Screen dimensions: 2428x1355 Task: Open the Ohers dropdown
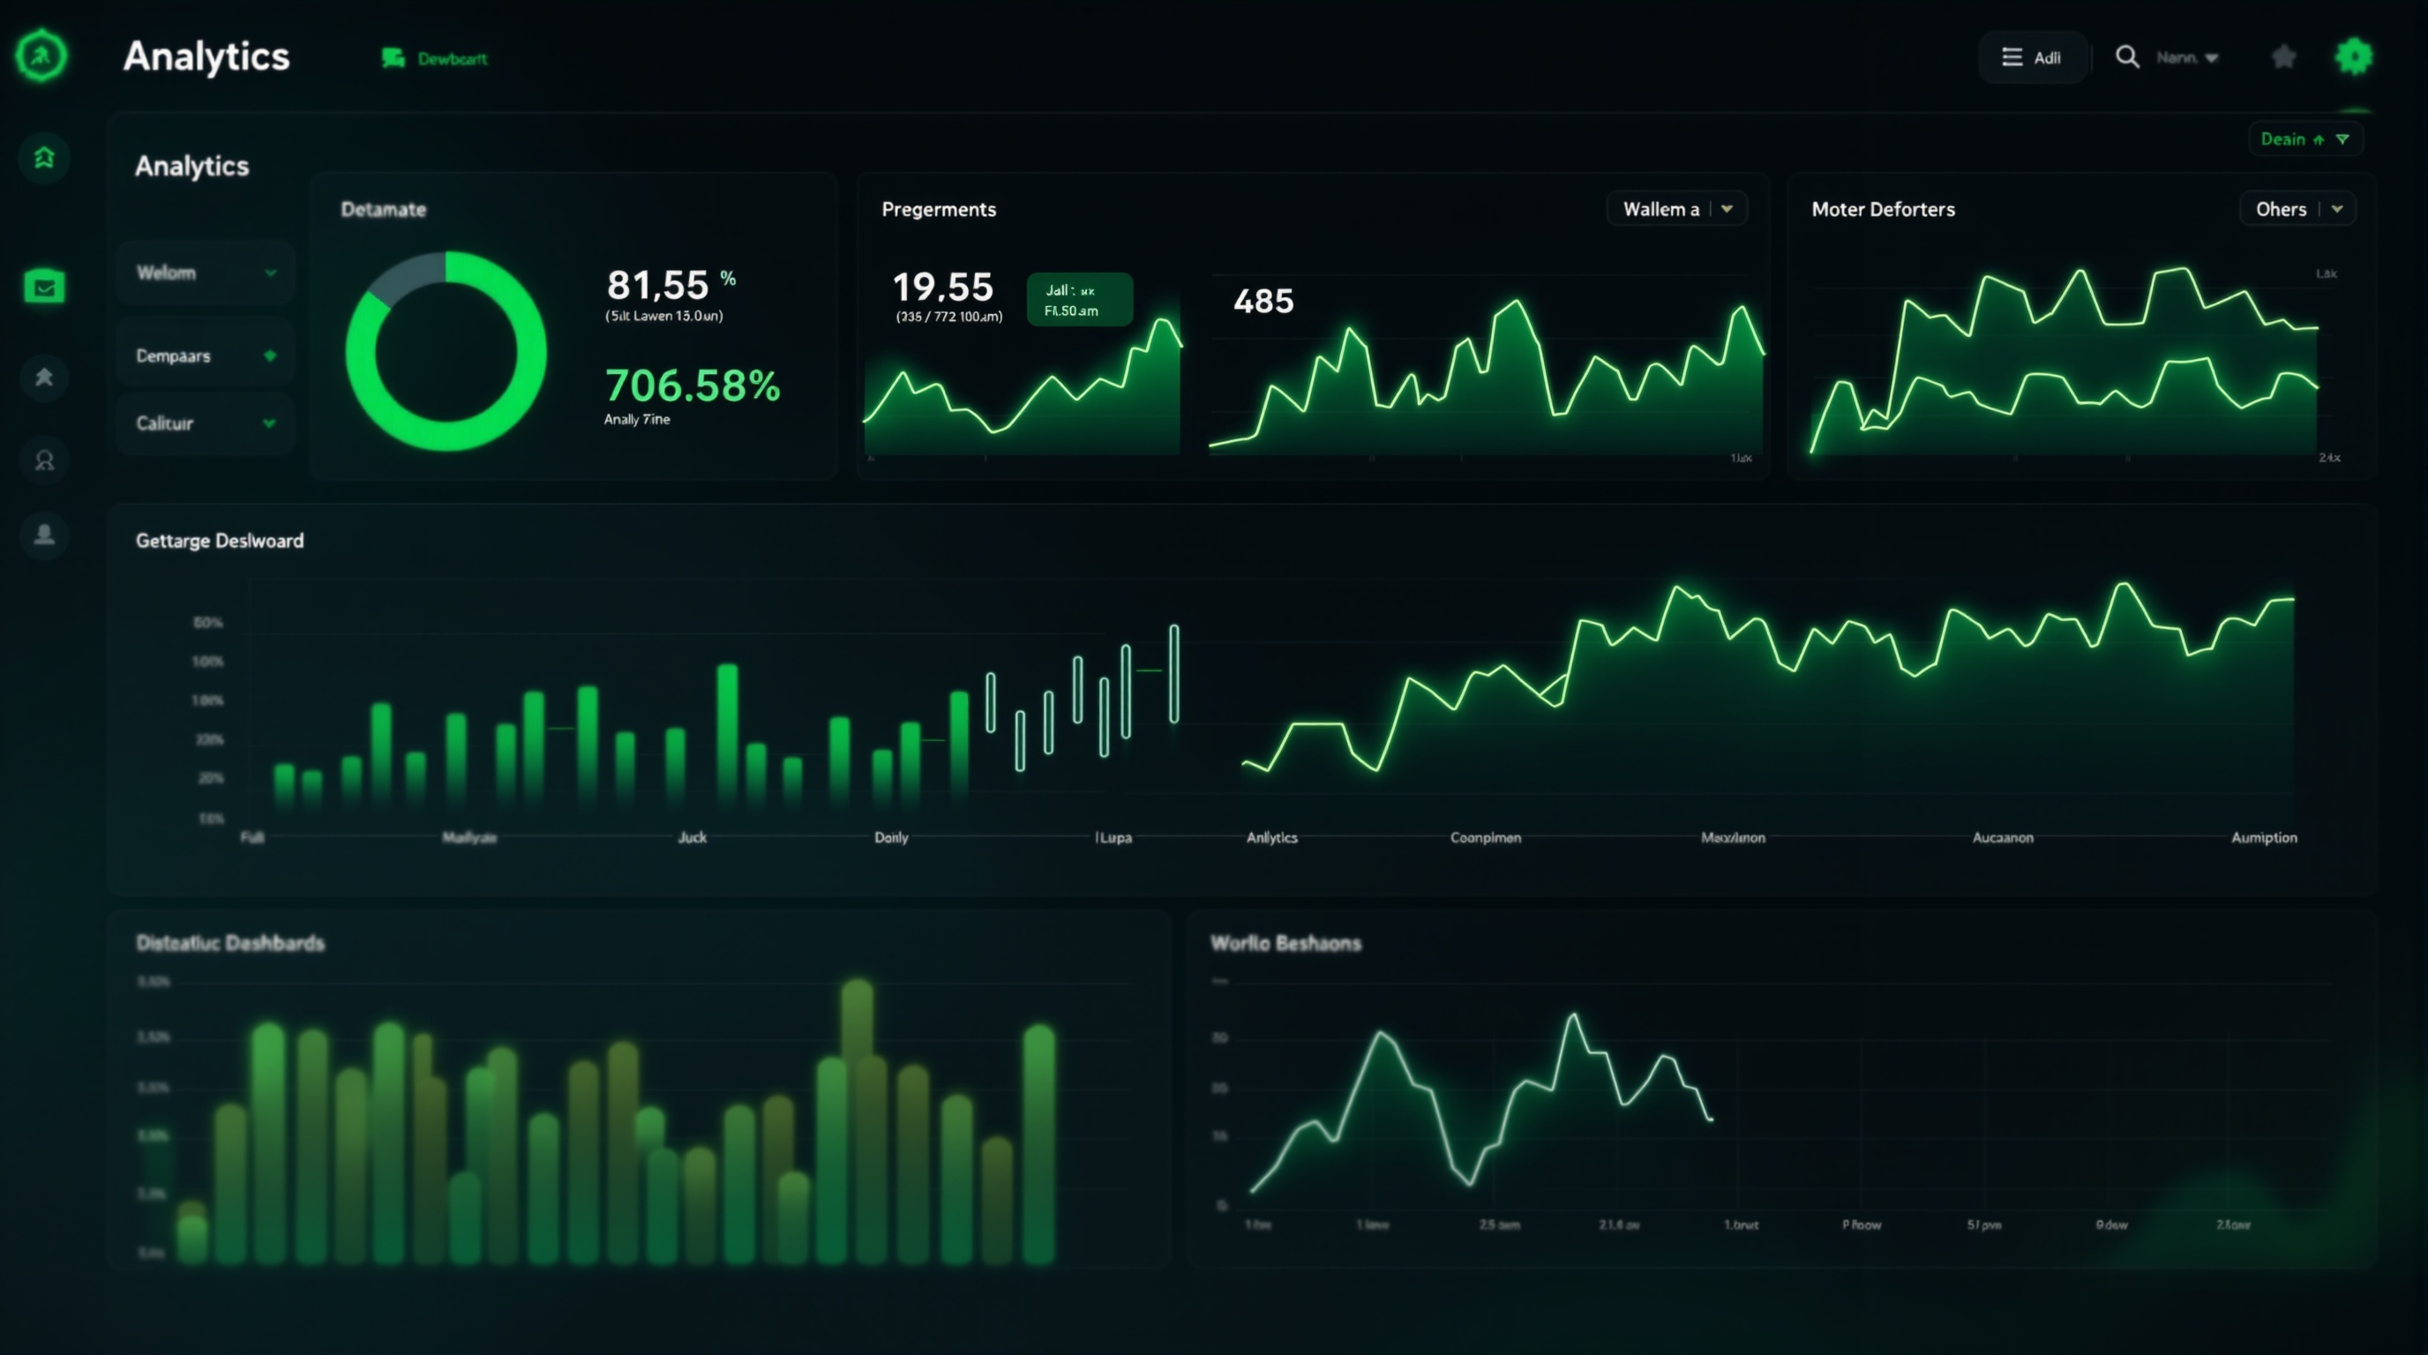pos(2298,209)
